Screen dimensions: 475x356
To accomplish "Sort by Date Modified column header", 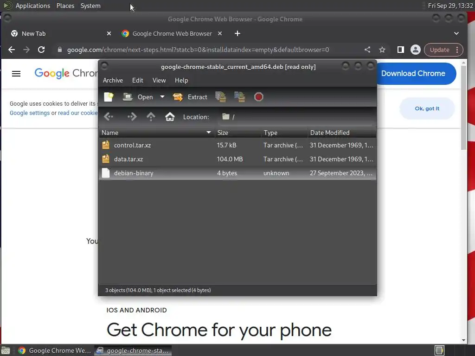I will [x=342, y=133].
